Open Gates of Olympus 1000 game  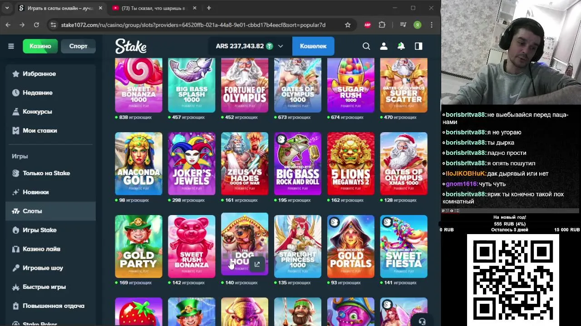(298, 85)
